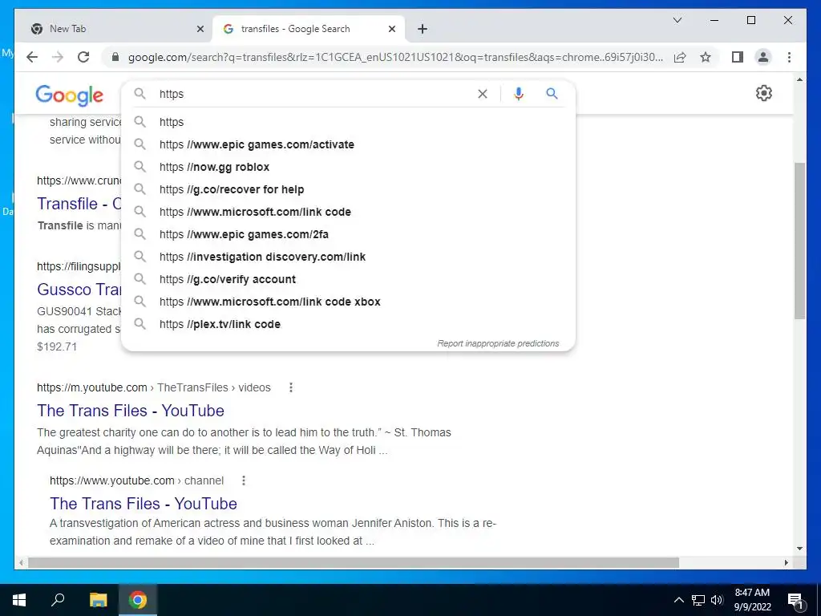
Task: Clear the search box text
Action: (482, 94)
